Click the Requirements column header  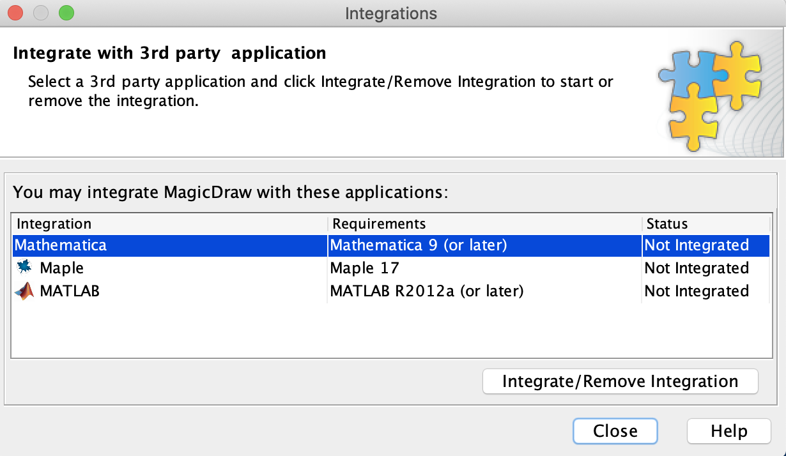click(379, 224)
